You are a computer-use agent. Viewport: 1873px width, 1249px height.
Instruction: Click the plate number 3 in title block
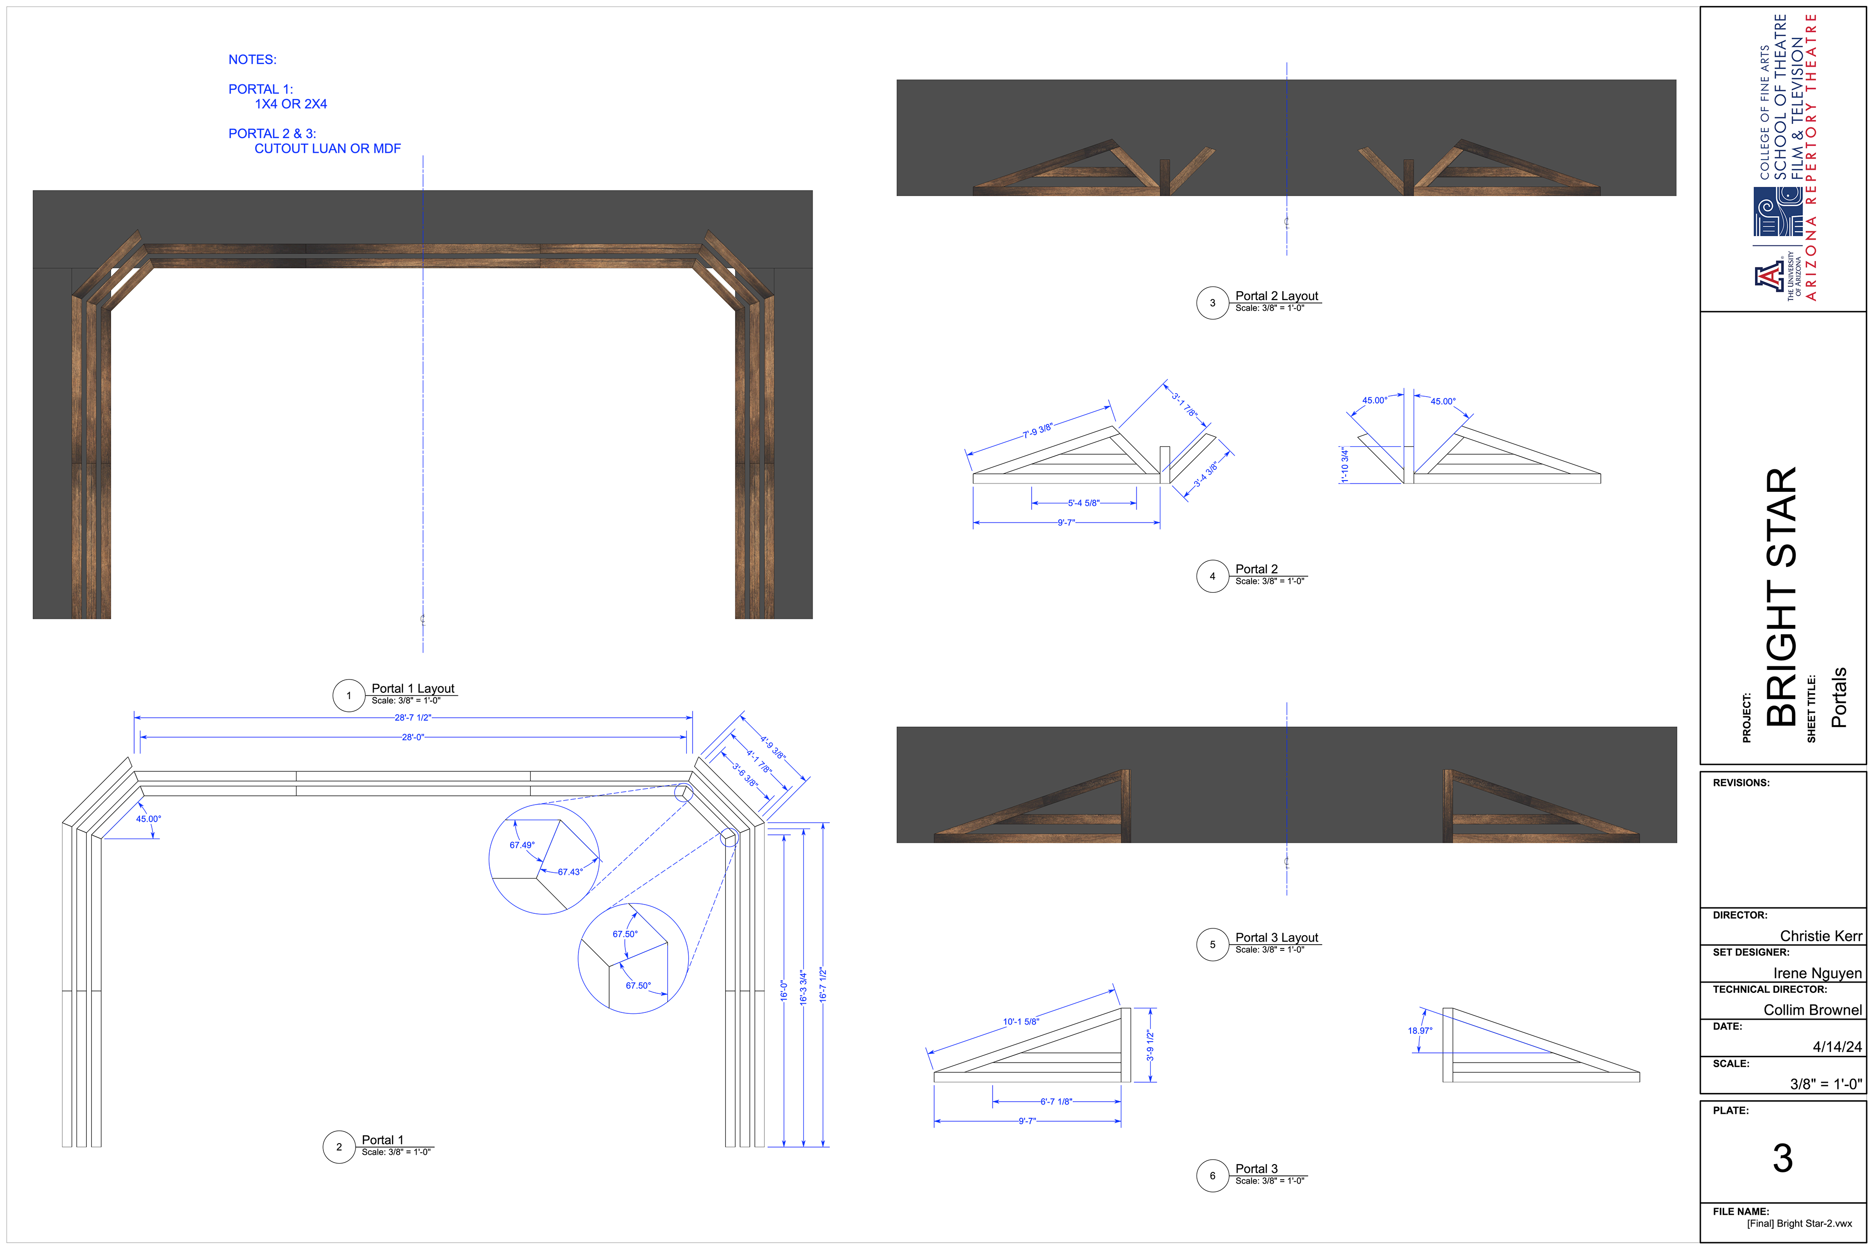(1782, 1158)
